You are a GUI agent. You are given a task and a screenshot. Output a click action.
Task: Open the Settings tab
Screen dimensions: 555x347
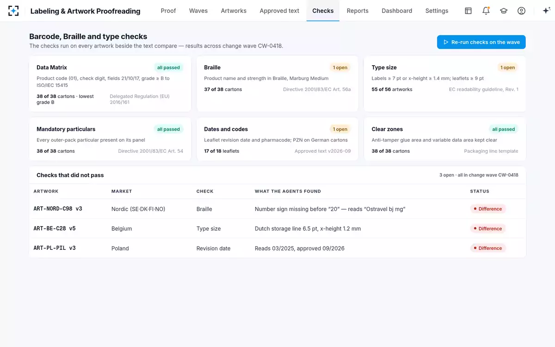point(437,11)
